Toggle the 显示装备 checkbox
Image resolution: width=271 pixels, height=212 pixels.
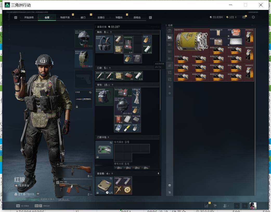pyautogui.click(x=16, y=185)
